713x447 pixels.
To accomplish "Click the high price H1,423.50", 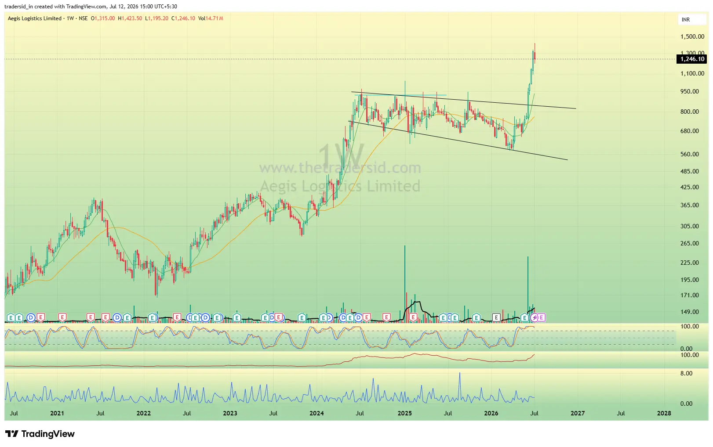I will [x=130, y=18].
